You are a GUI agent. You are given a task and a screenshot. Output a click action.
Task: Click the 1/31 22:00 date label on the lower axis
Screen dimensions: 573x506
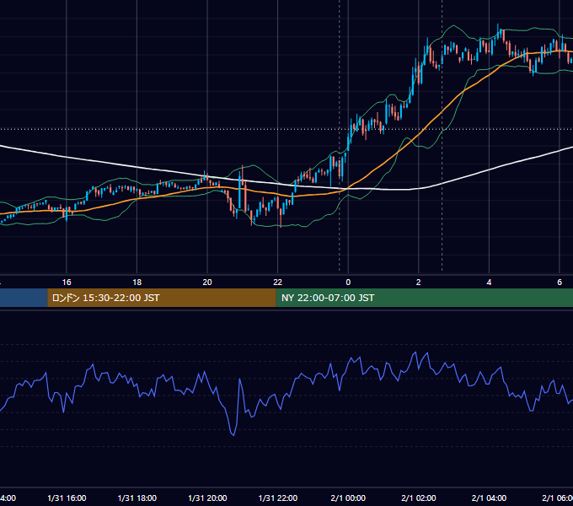pyautogui.click(x=278, y=498)
